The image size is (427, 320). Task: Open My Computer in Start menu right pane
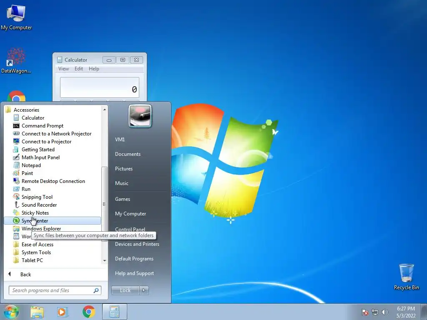tap(131, 214)
